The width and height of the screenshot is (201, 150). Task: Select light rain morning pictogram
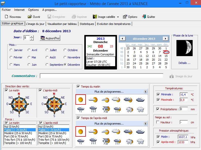(81, 109)
